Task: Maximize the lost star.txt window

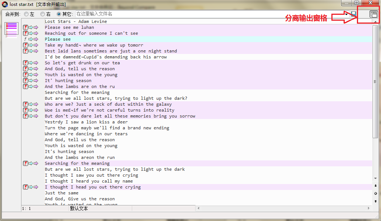Action: [357, 3]
